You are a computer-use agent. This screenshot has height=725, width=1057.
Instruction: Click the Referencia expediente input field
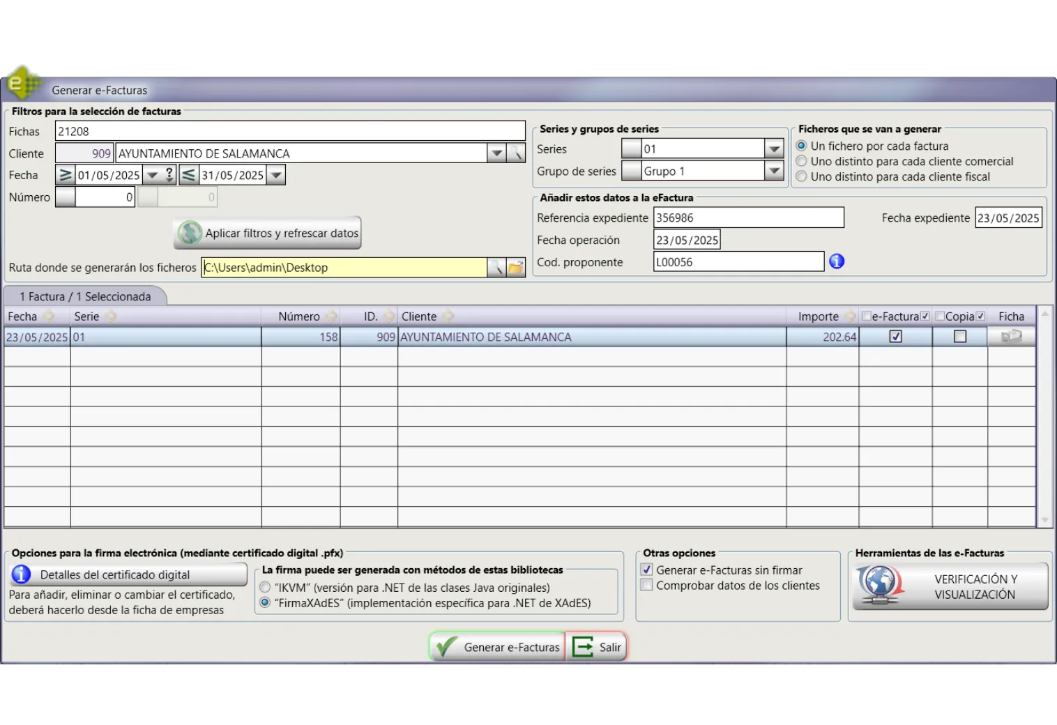[748, 217]
